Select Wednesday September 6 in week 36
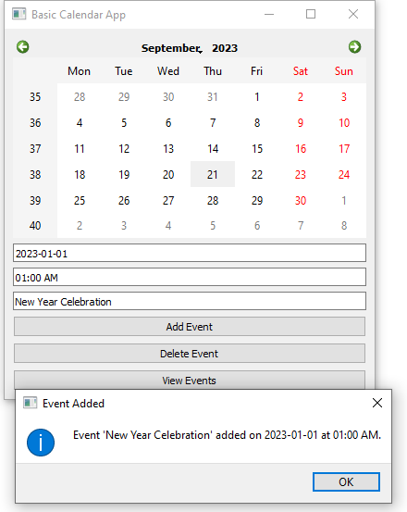The width and height of the screenshot is (407, 512). (x=168, y=123)
